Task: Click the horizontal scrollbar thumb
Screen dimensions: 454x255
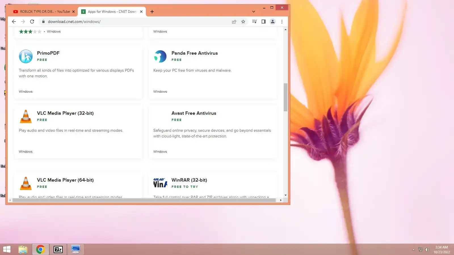Action: point(144,200)
